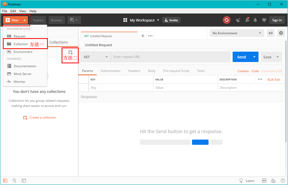Select Documentation in the New menu
288x185 pixels.
[25, 66]
